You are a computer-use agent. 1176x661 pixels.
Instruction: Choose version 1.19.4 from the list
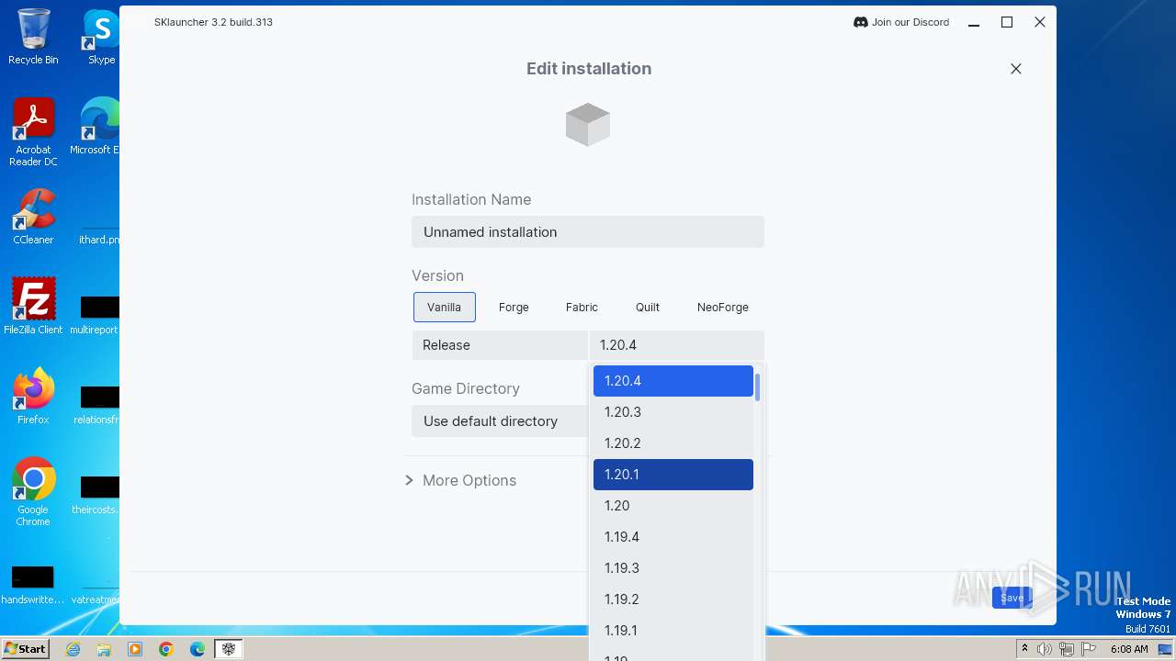pos(673,537)
